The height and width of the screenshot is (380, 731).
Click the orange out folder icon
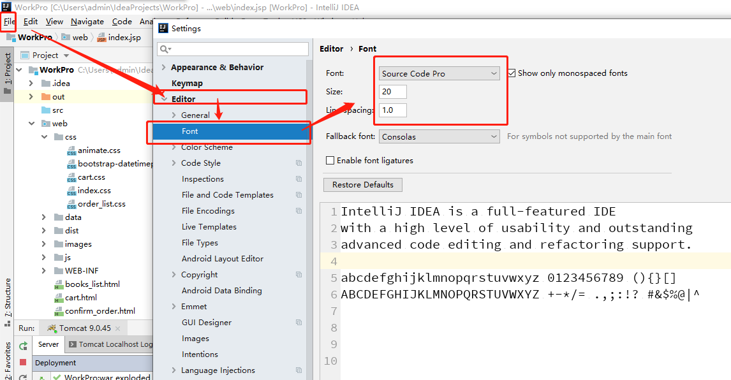pyautogui.click(x=46, y=96)
